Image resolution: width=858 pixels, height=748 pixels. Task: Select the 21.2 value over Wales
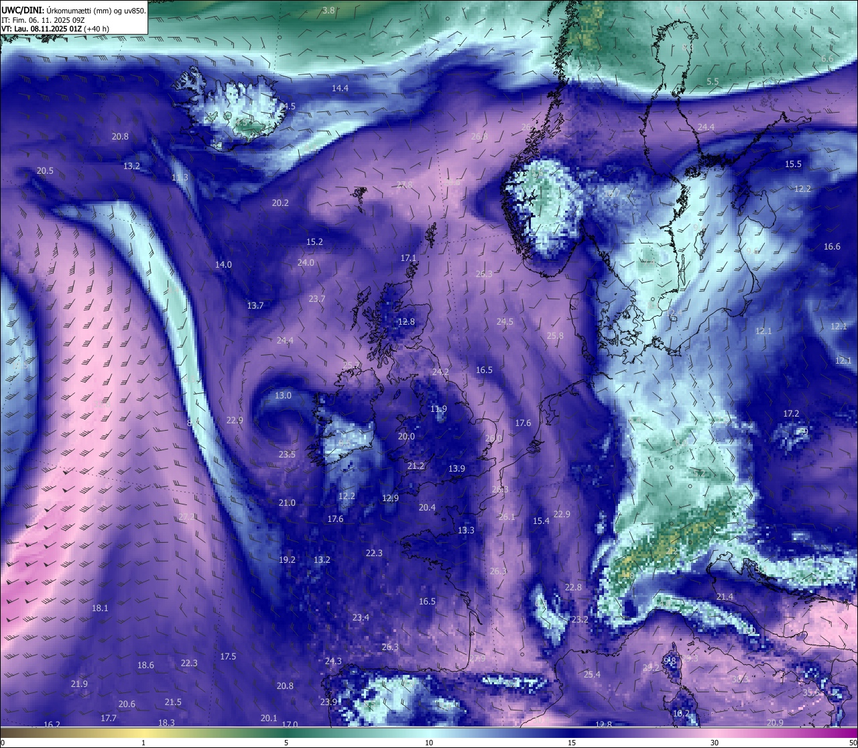pos(416,466)
